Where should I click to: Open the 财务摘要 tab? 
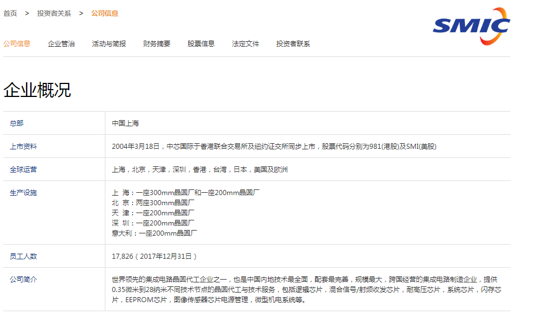coord(157,44)
